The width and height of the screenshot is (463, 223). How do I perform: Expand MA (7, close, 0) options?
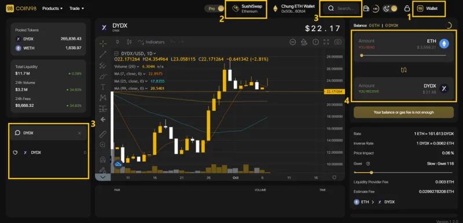[x=144, y=73]
